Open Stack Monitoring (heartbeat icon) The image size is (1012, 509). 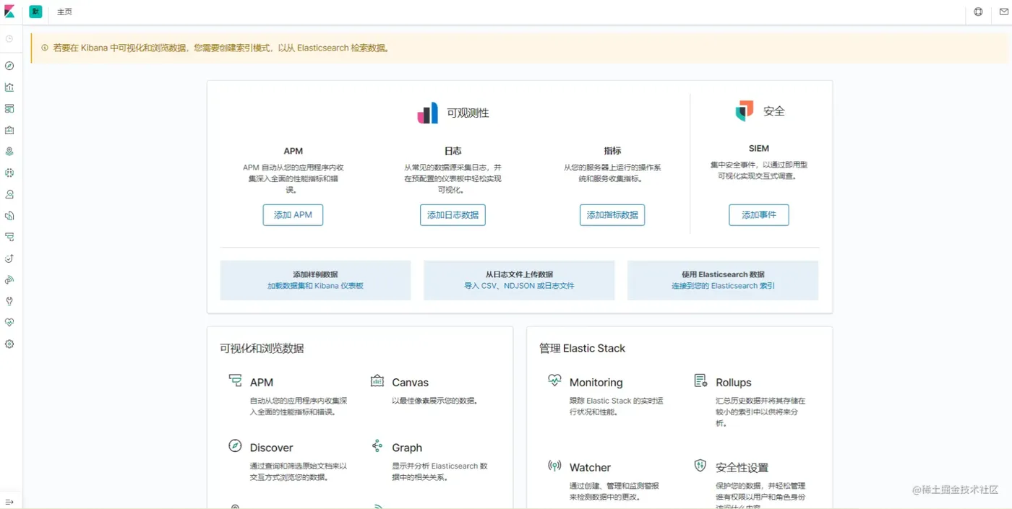(x=9, y=322)
